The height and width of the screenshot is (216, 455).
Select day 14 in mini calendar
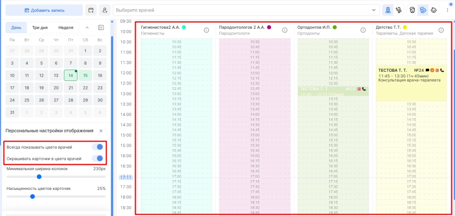pyautogui.click(x=71, y=75)
